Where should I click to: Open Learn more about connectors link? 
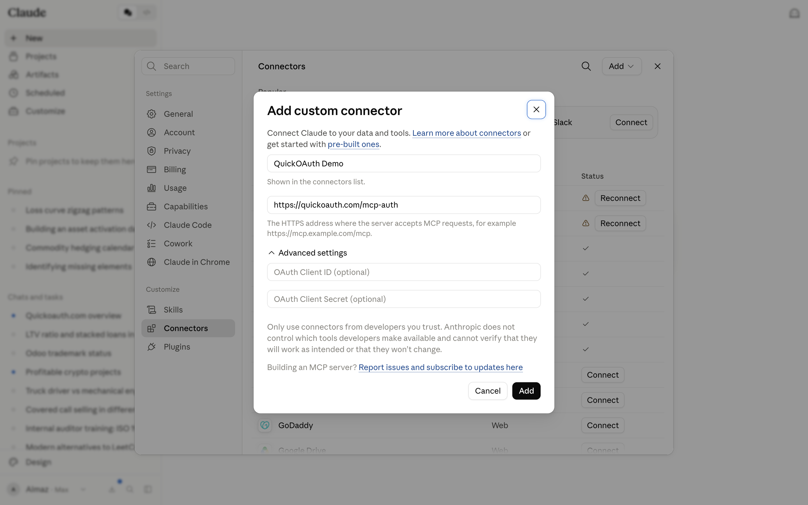[x=467, y=133]
